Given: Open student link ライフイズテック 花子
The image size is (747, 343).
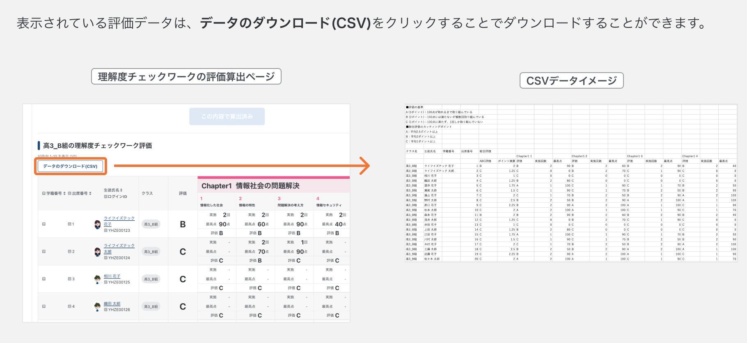Looking at the screenshot, I should click(119, 221).
